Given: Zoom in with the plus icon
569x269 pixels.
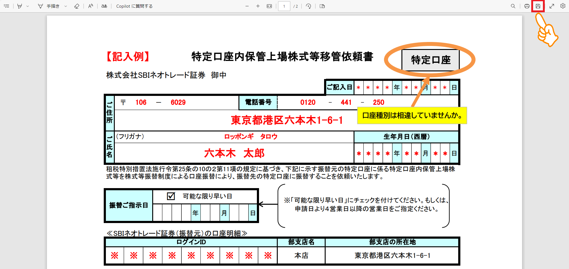Looking at the screenshot, I should [x=258, y=6].
